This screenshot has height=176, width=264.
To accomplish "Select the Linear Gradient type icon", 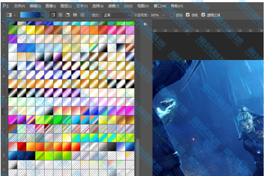I will [53, 15].
